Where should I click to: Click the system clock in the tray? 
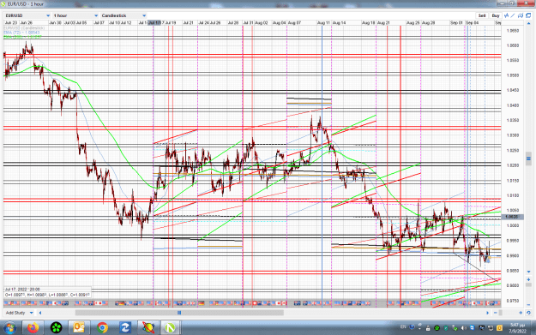pyautogui.click(x=517, y=328)
